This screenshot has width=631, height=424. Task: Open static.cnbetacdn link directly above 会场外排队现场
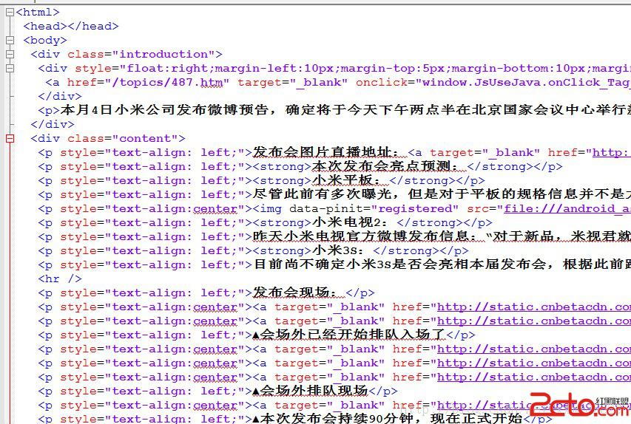tap(533, 377)
